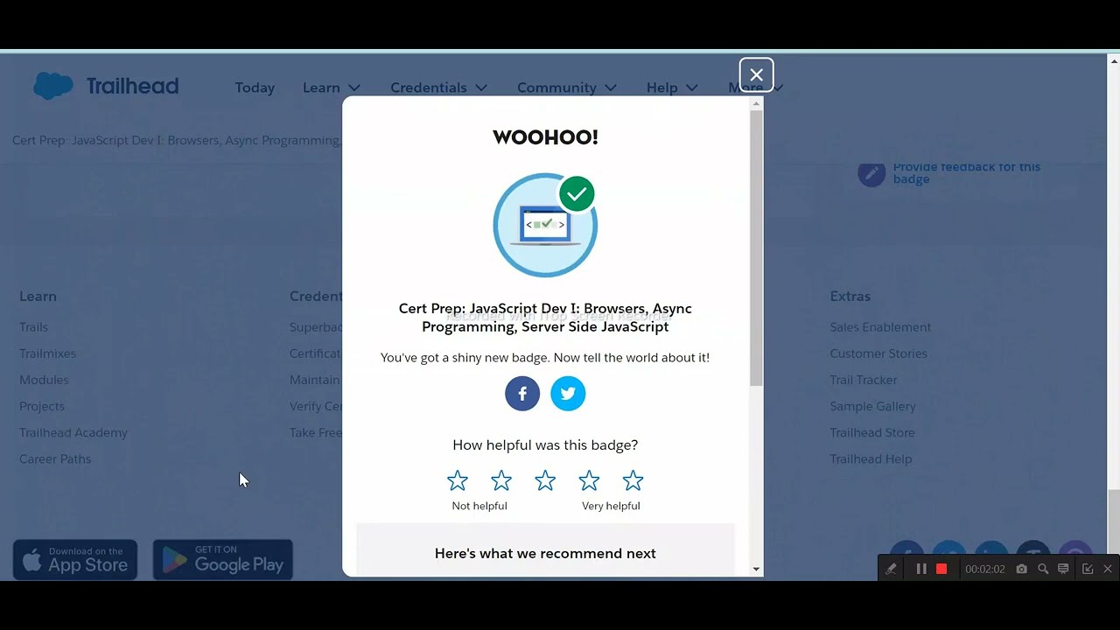Share the badge on Twitter
Viewport: 1120px width, 630px height.
[x=568, y=393]
